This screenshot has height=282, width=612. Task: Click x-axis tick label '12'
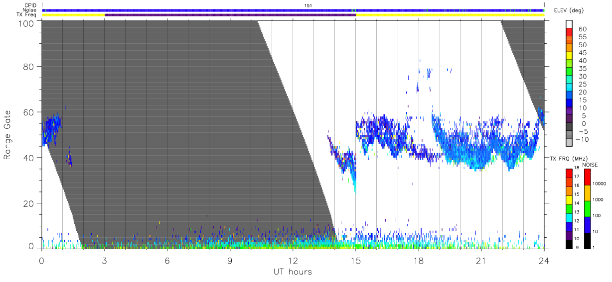(x=293, y=260)
